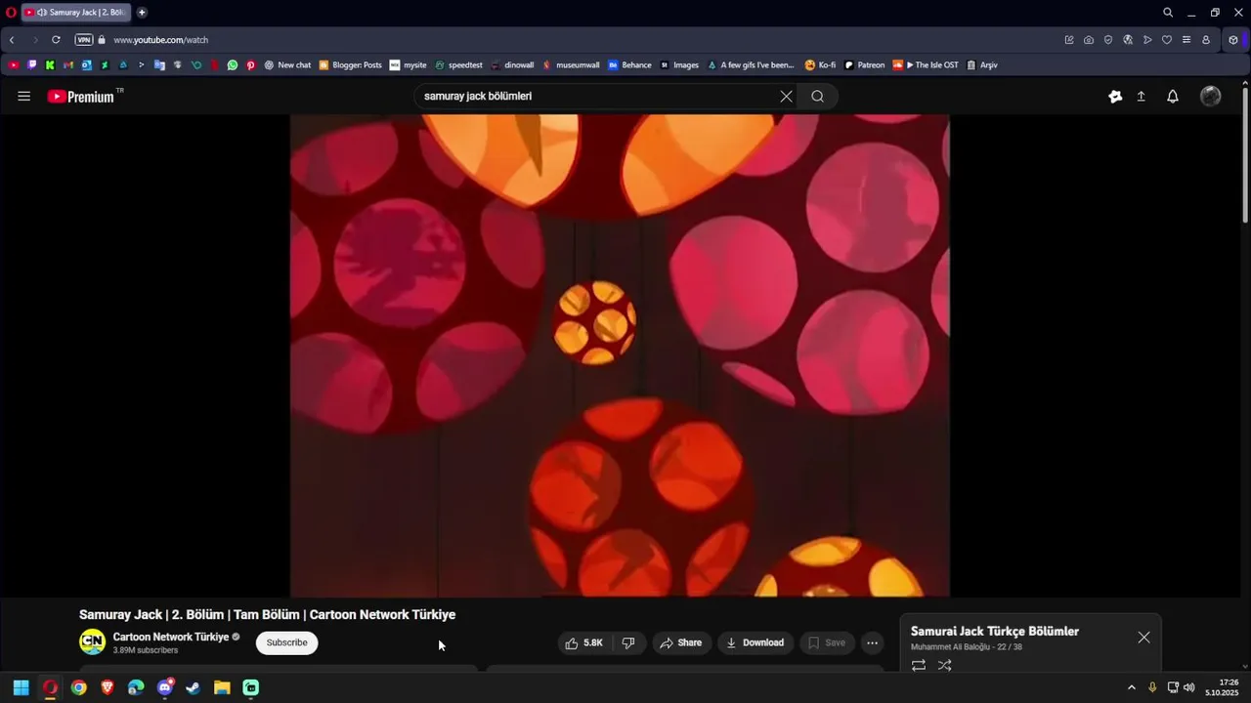This screenshot has width=1251, height=703.
Task: Open YouTube notifications bell
Action: click(1173, 96)
